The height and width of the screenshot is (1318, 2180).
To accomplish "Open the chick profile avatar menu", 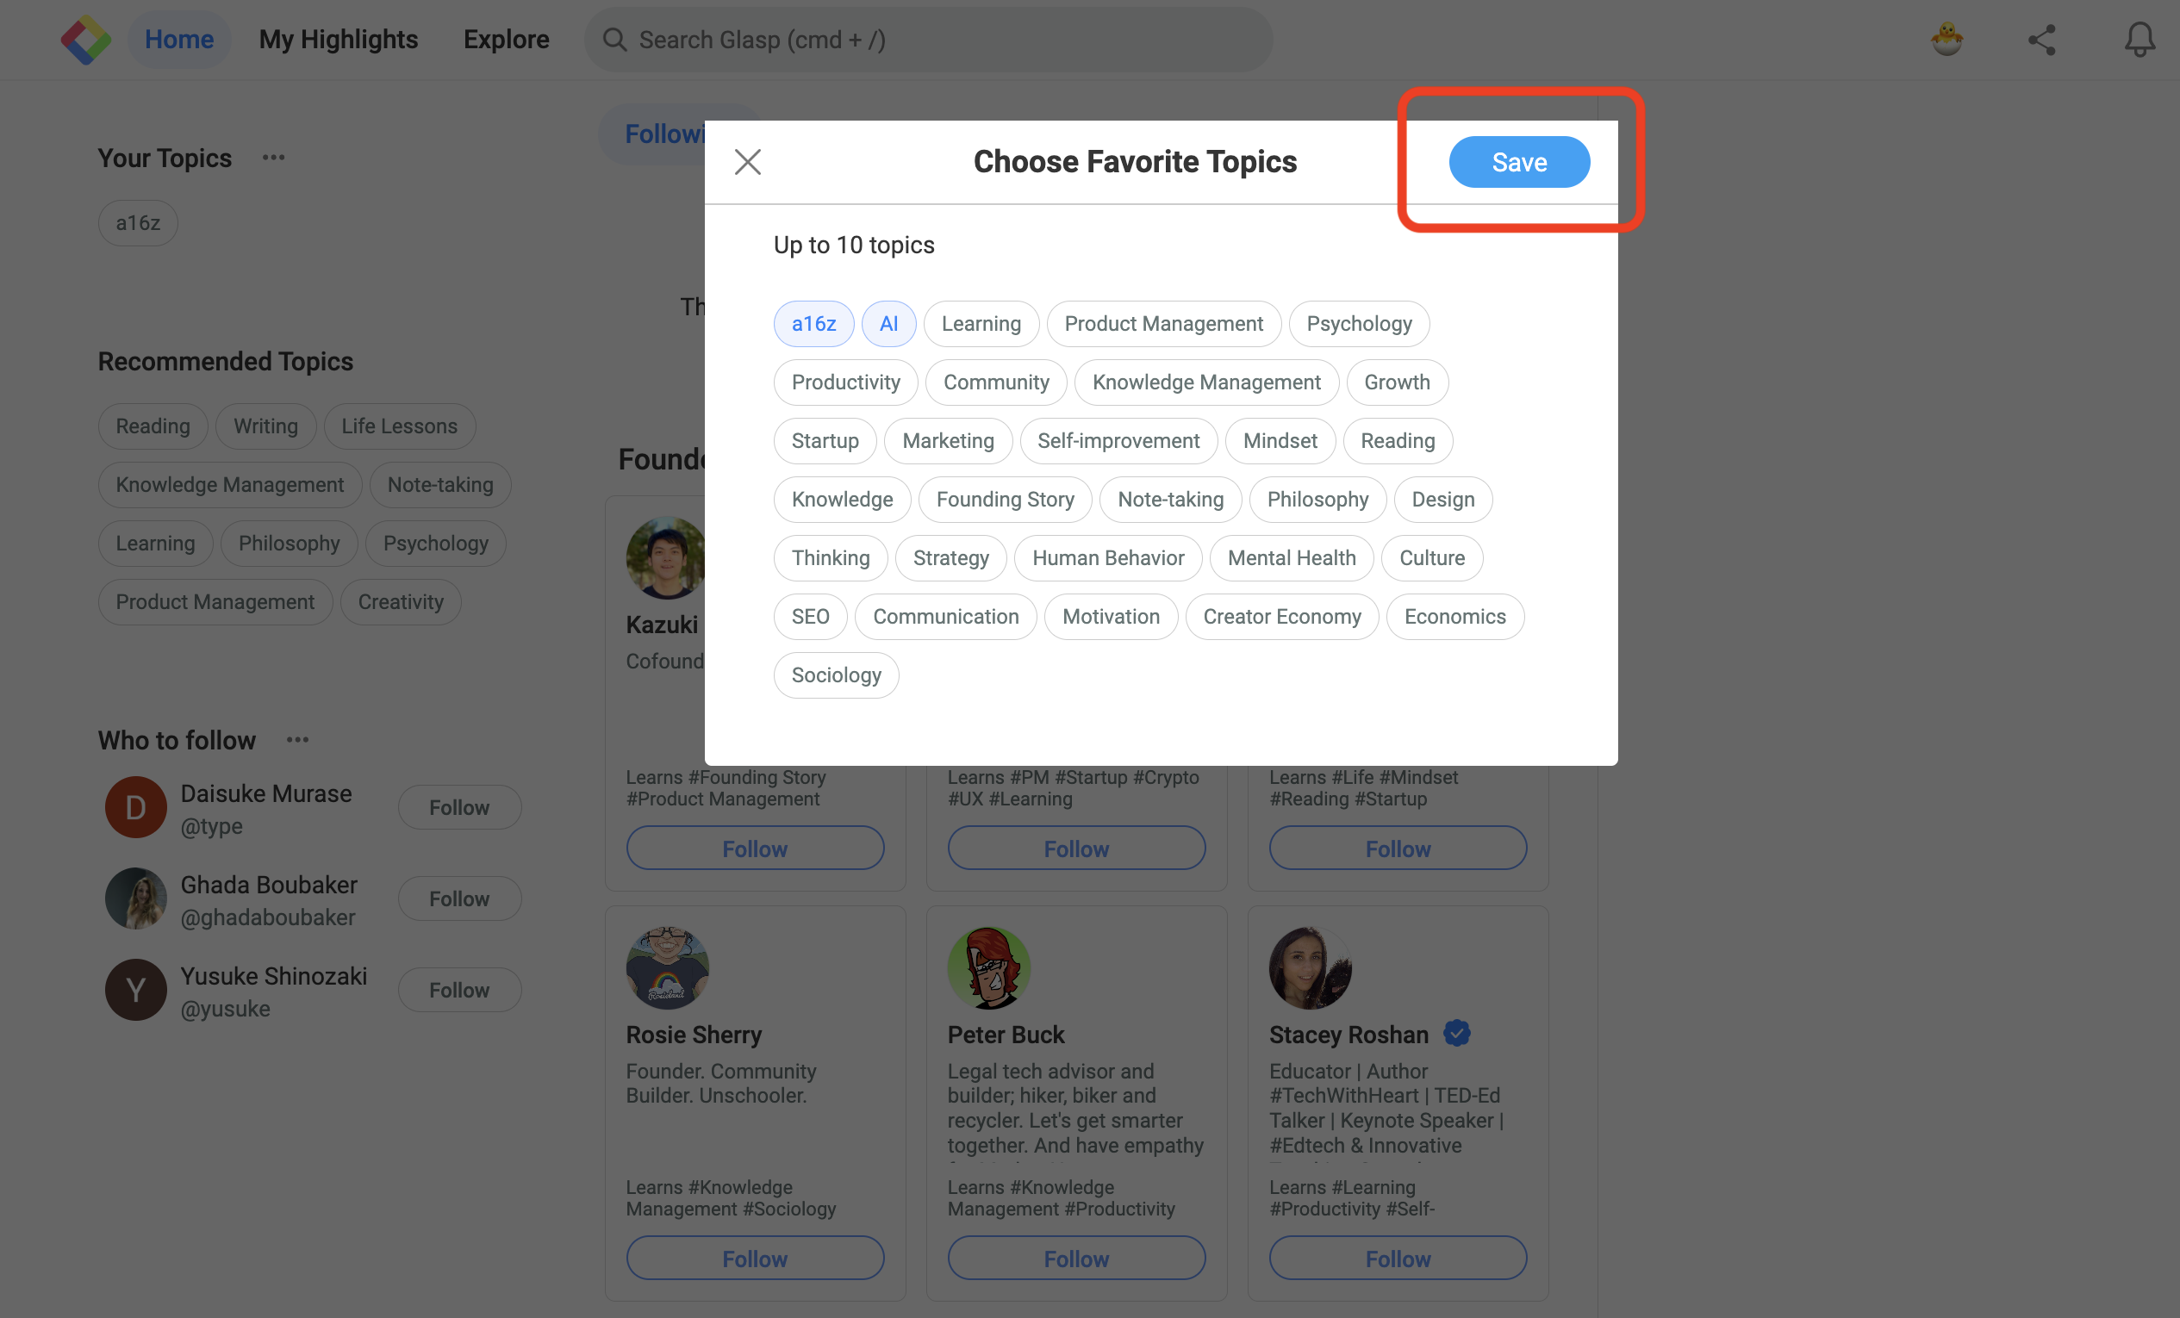I will pos(1946,40).
